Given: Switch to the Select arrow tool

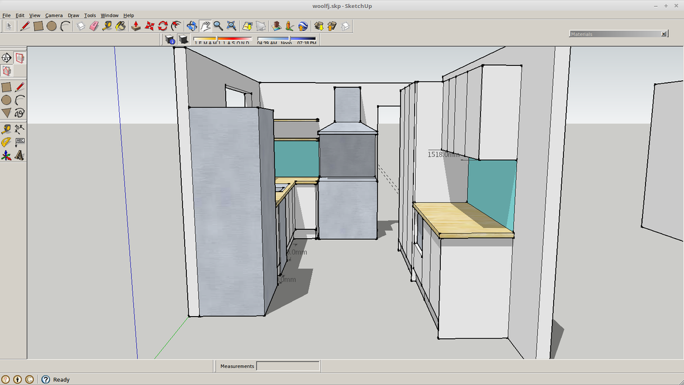Looking at the screenshot, I should tap(9, 26).
